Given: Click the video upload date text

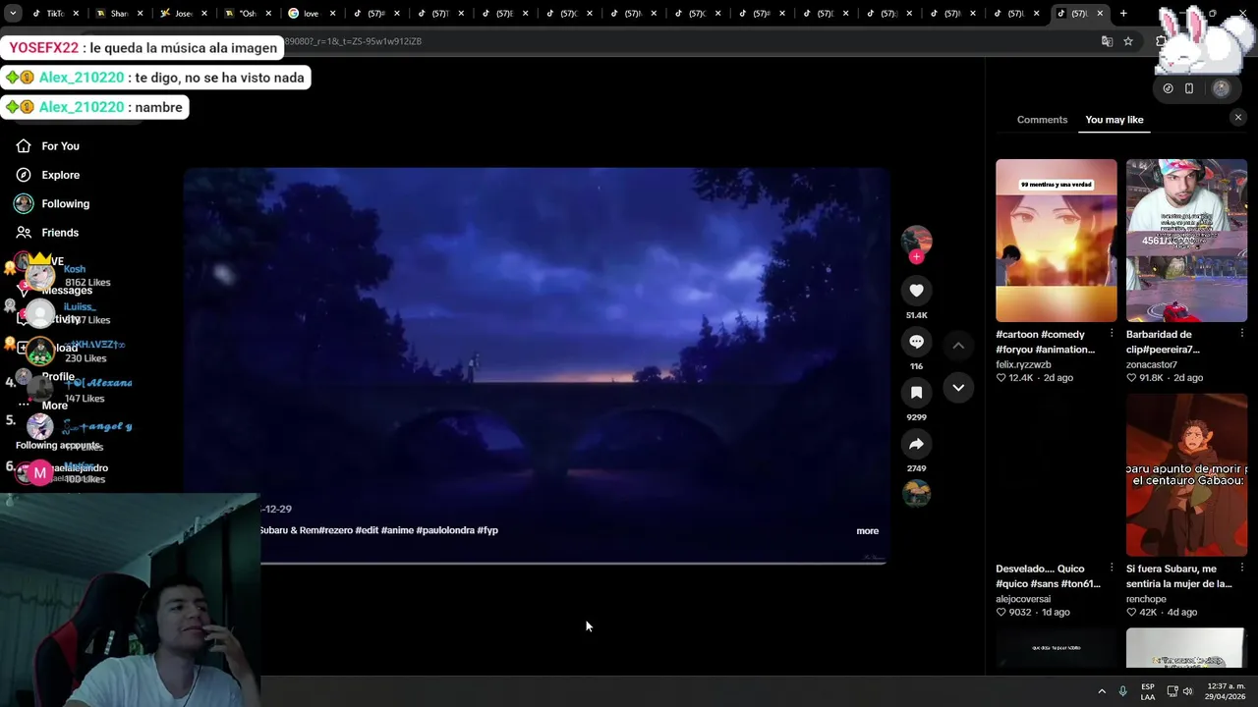Looking at the screenshot, I should click(x=276, y=509).
